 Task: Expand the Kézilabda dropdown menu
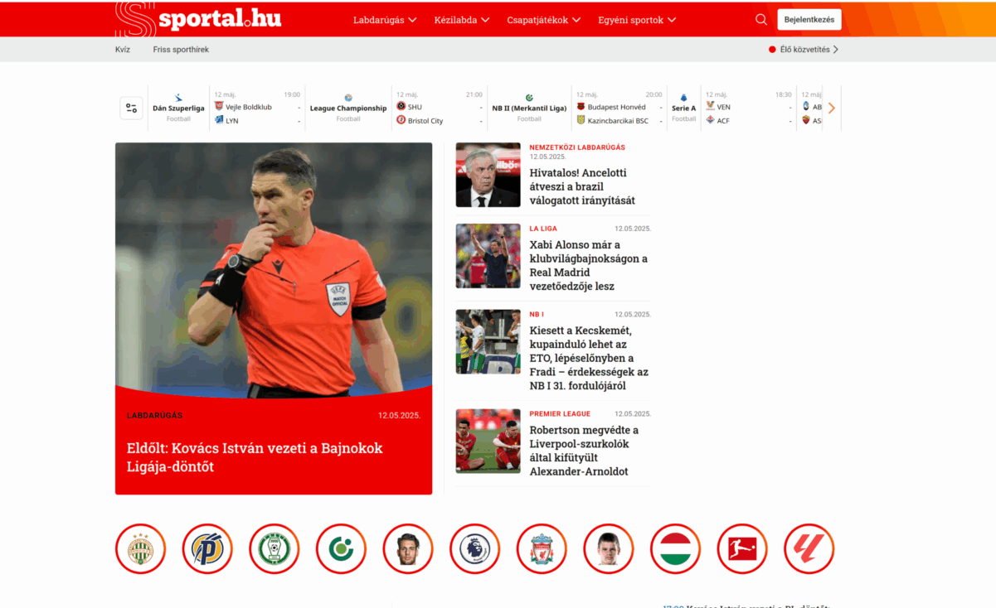click(461, 20)
